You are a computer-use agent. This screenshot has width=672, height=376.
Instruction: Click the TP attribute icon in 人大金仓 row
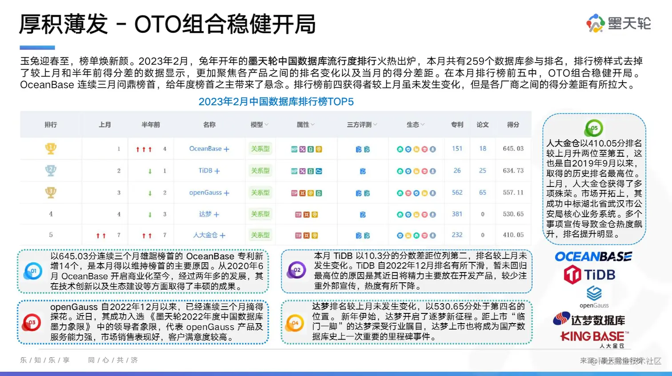coord(298,235)
